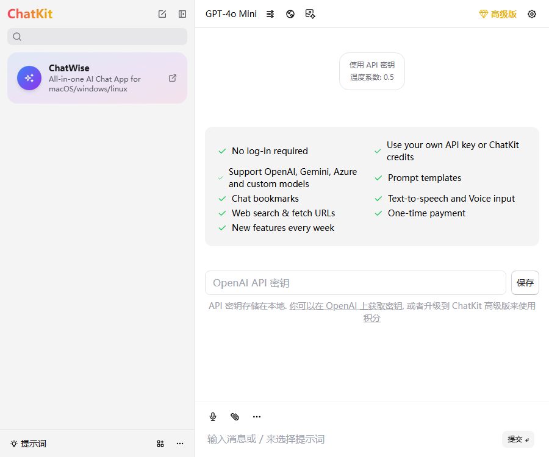Focus the sidebar search field
This screenshot has height=457, width=549.
pos(98,37)
